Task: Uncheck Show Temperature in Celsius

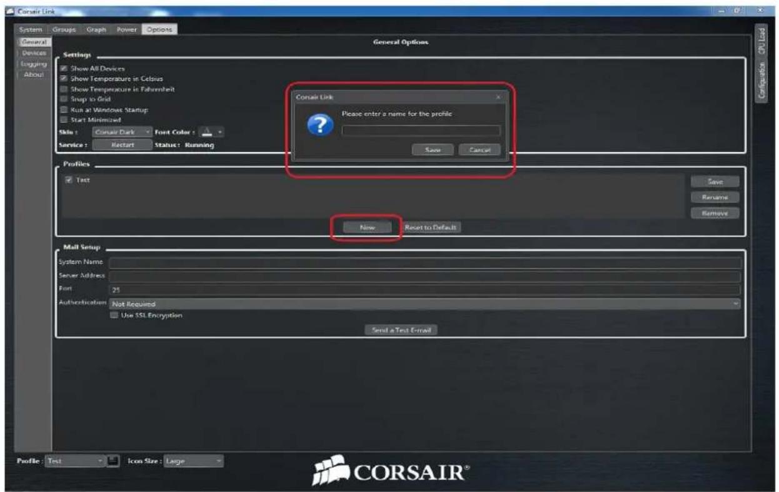Action: pos(63,79)
